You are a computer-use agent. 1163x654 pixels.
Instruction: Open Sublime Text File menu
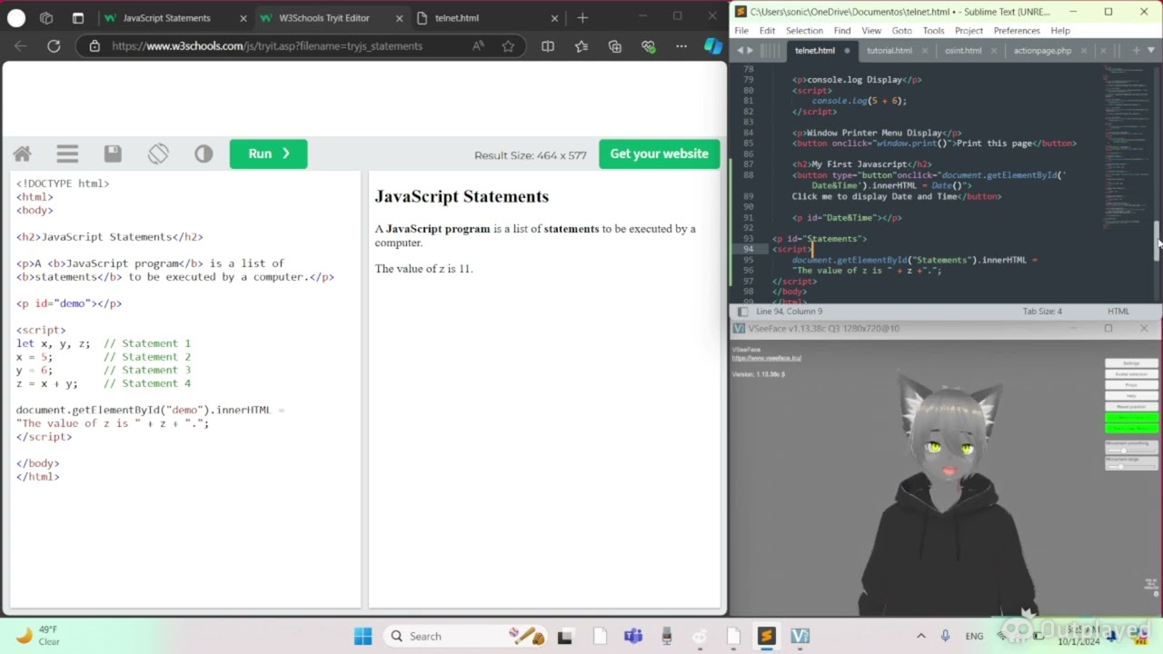(741, 30)
